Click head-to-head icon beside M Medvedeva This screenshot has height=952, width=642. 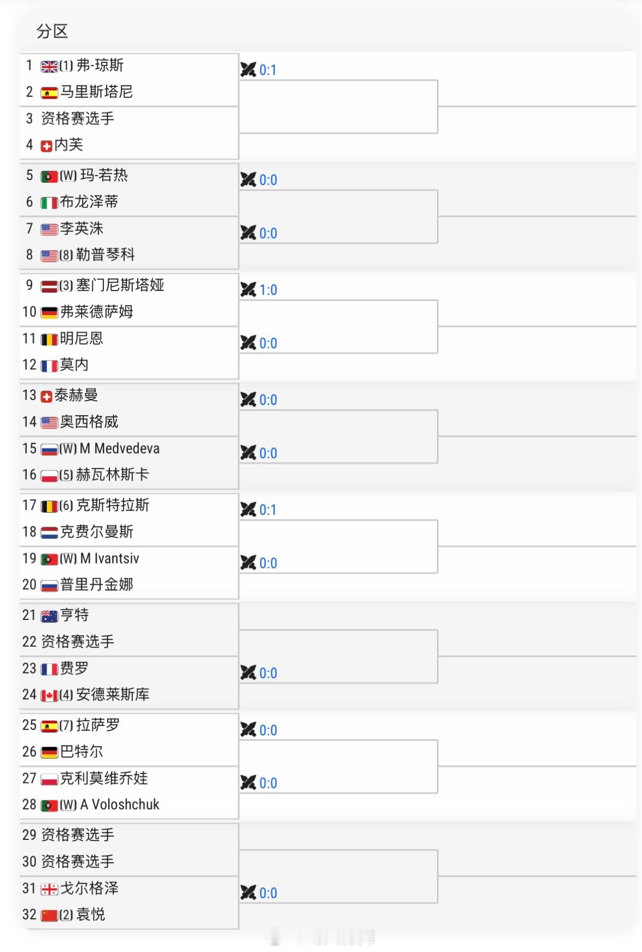pyautogui.click(x=257, y=453)
